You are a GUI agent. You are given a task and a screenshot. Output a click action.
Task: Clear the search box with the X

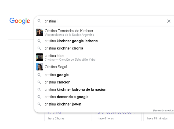[169, 21]
